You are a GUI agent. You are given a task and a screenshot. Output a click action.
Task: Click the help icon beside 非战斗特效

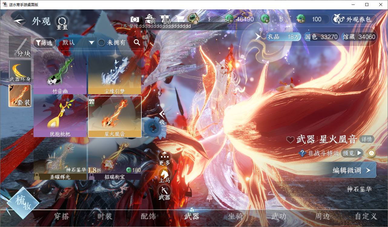[x=302, y=153]
